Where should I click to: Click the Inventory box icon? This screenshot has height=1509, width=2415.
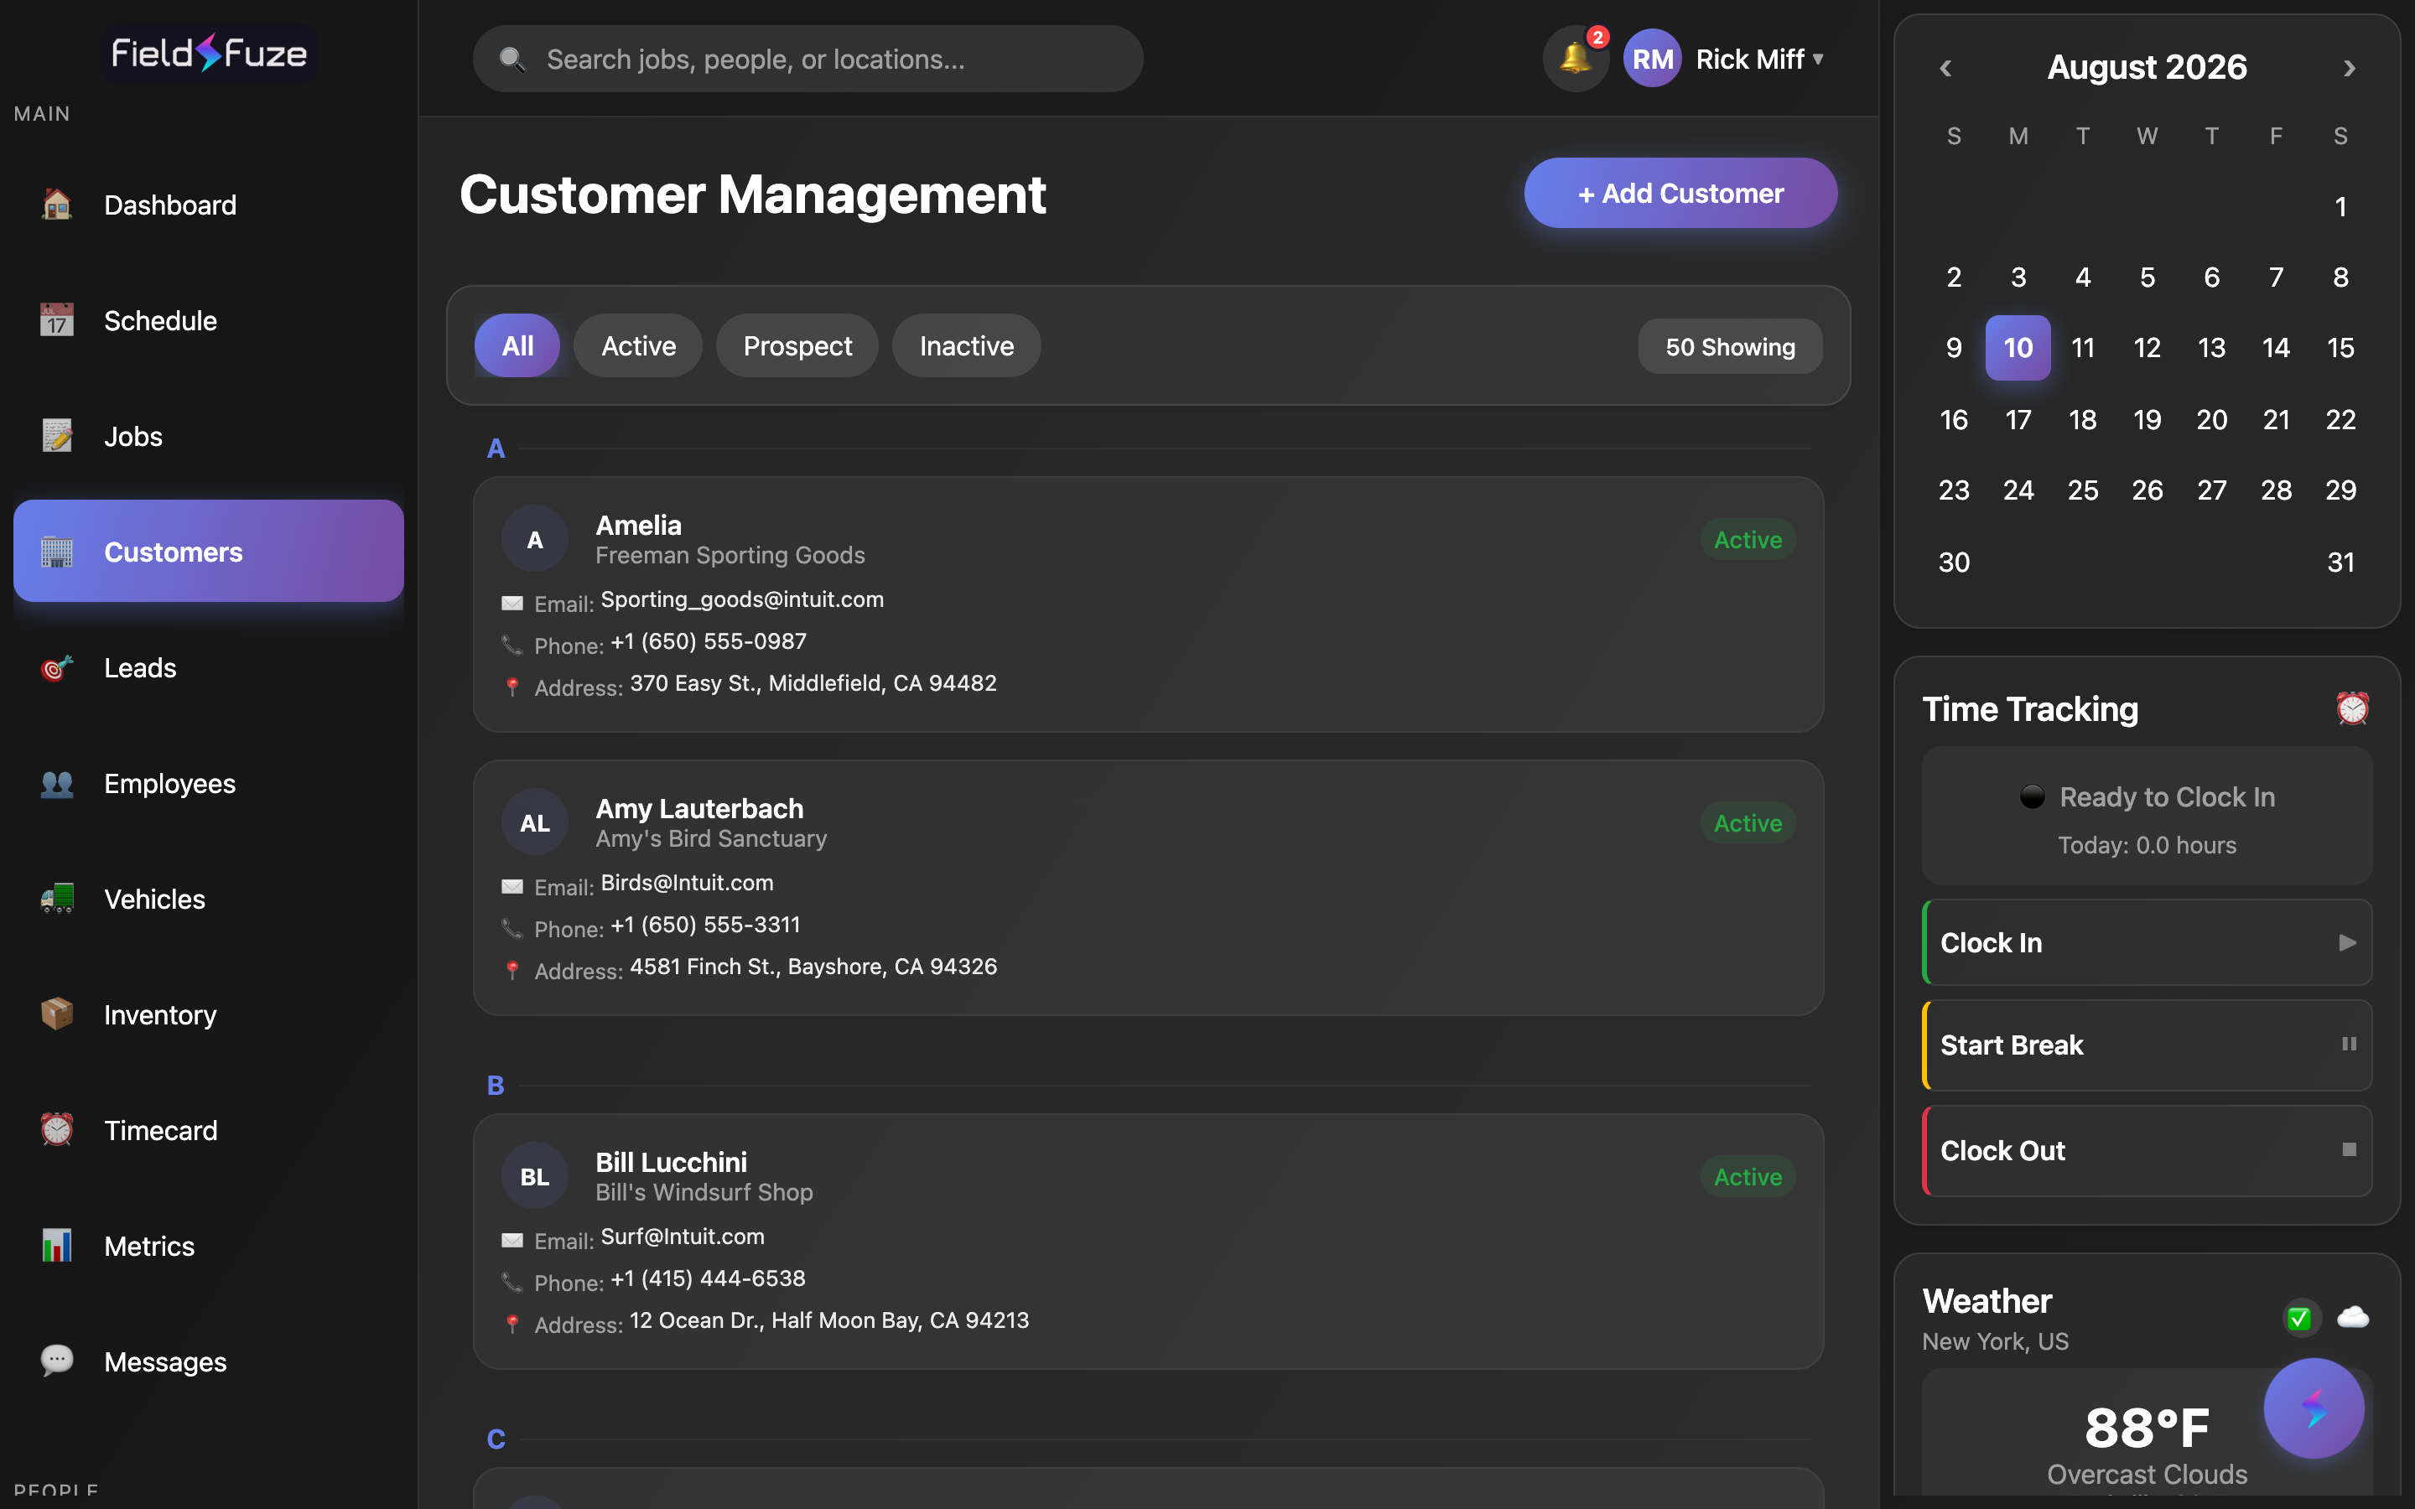tap(57, 1015)
